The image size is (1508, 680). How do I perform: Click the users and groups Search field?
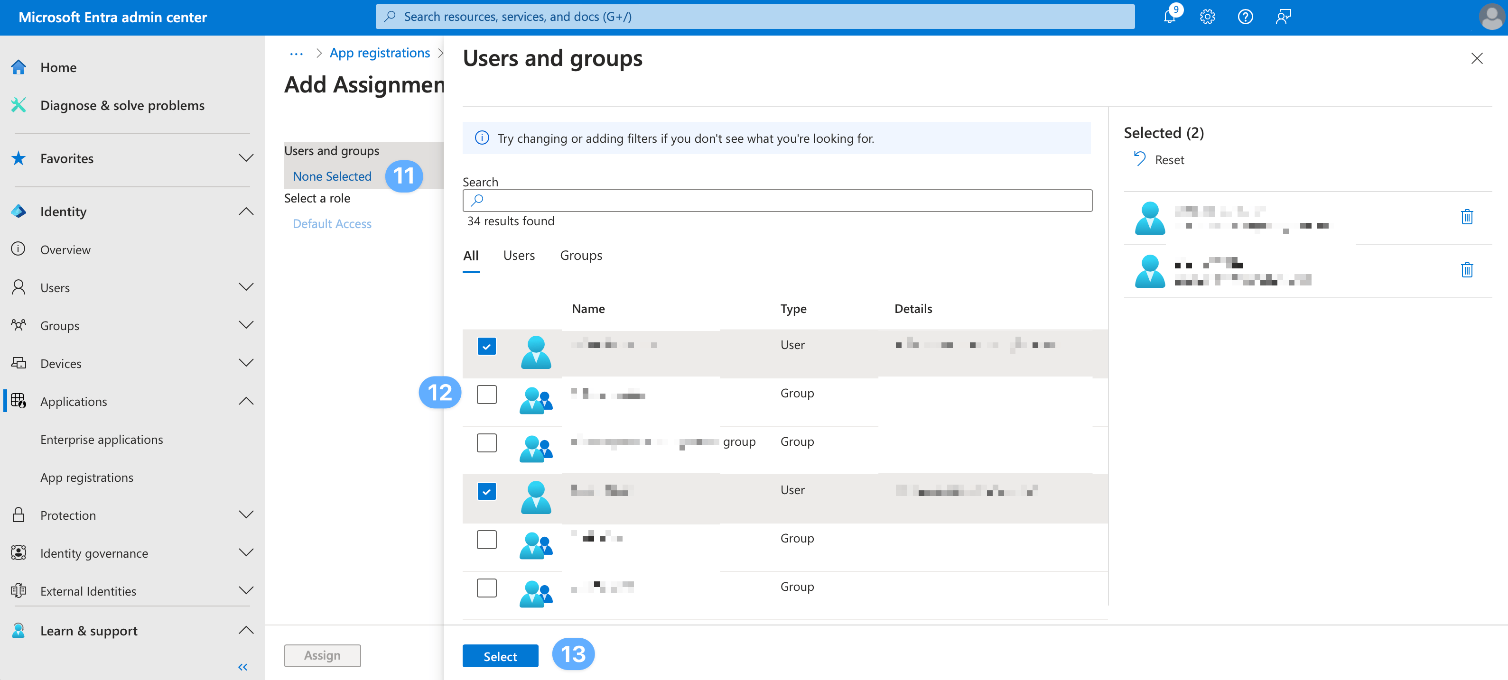point(777,200)
